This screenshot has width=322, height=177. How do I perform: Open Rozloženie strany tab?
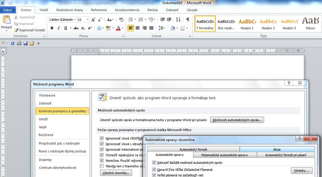pyautogui.click(x=69, y=10)
